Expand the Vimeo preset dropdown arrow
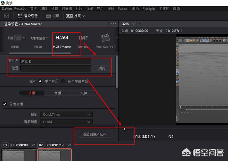 [47, 38]
